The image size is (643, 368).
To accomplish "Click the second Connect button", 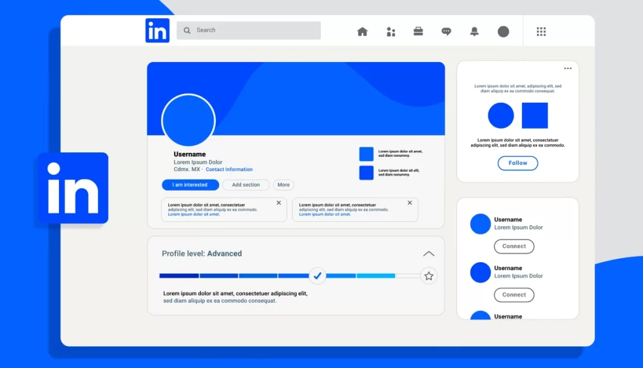I will [514, 295].
